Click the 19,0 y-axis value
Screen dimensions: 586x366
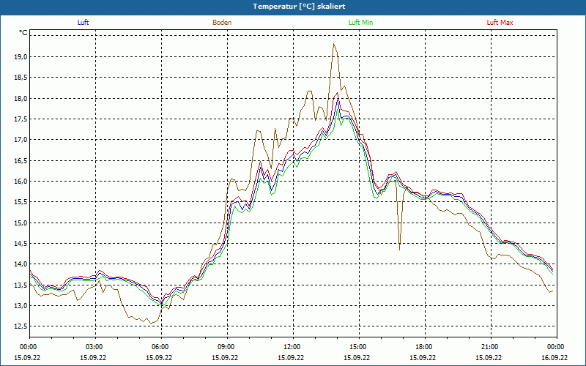[21, 57]
